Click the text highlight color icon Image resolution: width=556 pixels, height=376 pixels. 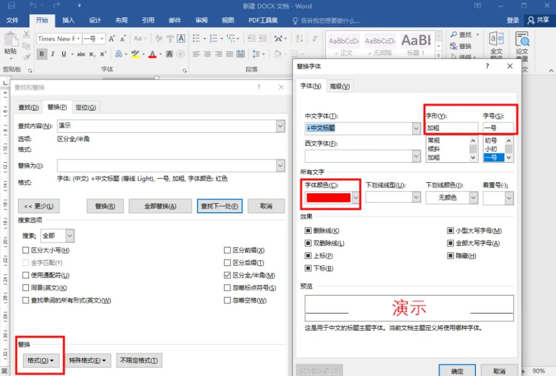pos(135,54)
